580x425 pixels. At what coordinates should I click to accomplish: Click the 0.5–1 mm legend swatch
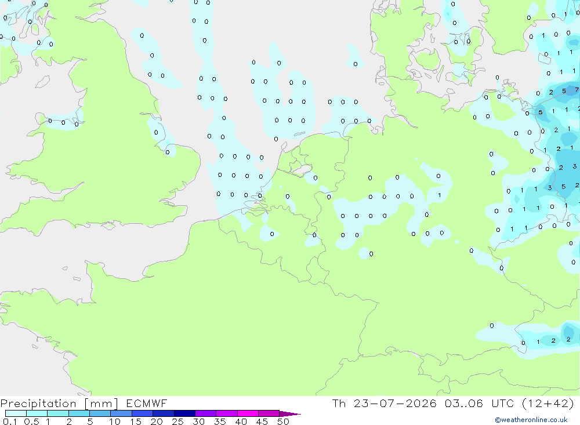[37, 413]
